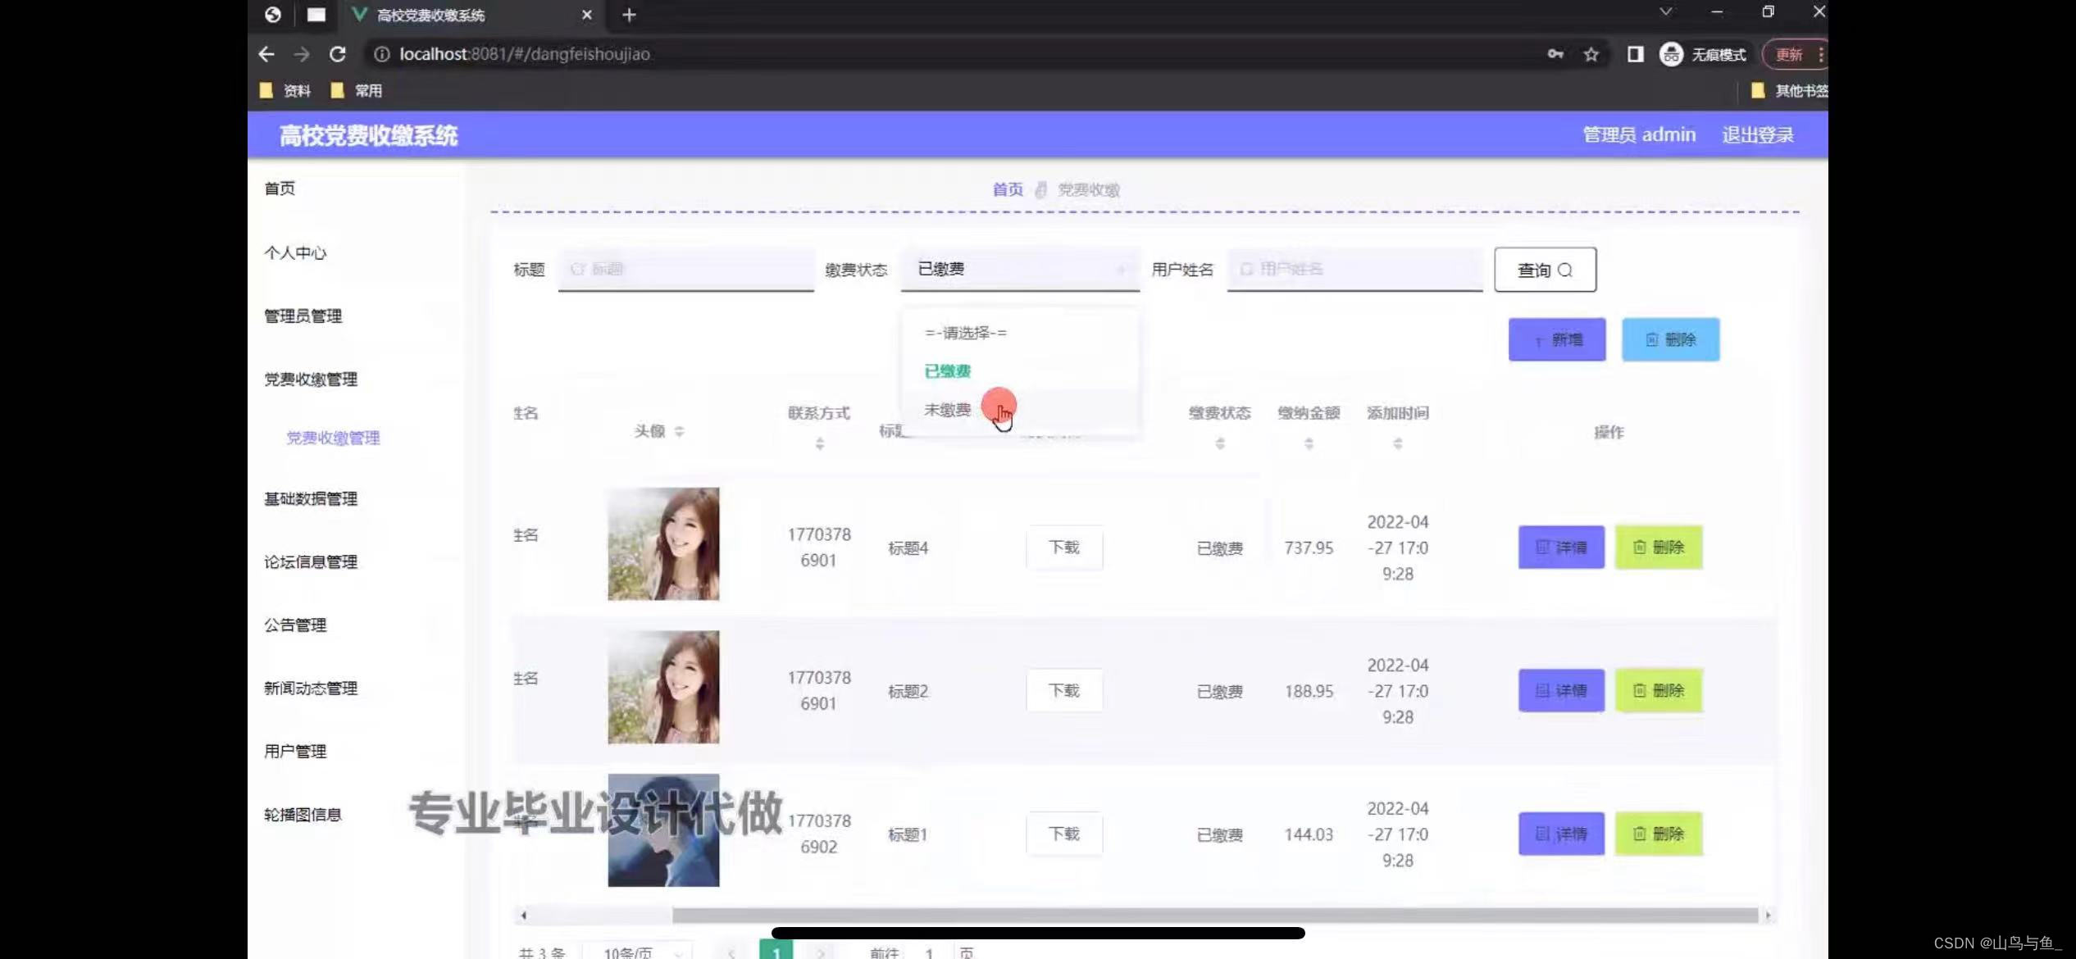The image size is (2076, 959).
Task: Select 党费收缴管理 sidebar submenu item
Action: coord(333,438)
